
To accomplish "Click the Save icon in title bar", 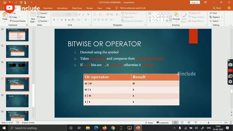I will [5, 3].
